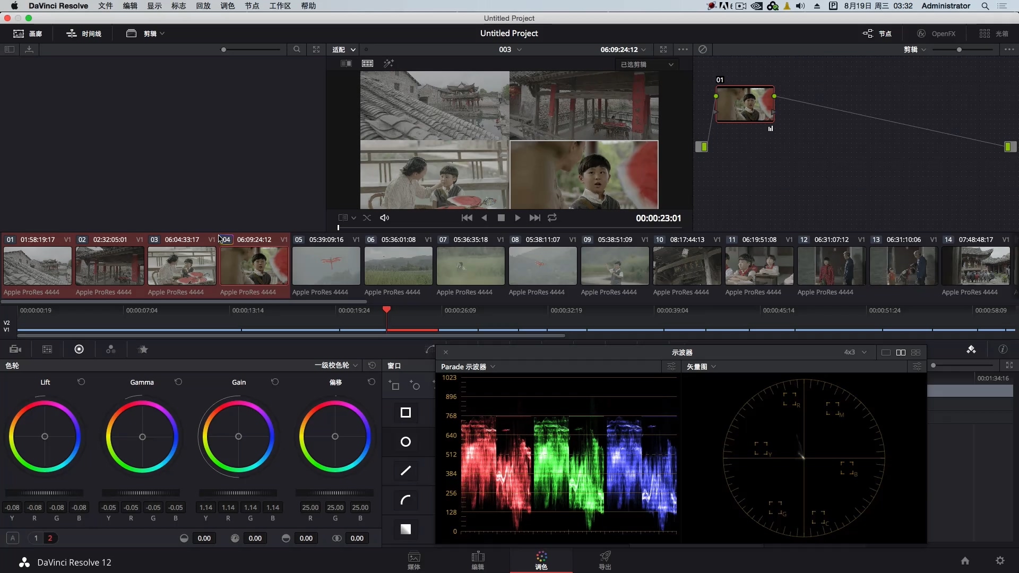Select the linear (square) power window
This screenshot has height=573, width=1019.
[x=405, y=412]
